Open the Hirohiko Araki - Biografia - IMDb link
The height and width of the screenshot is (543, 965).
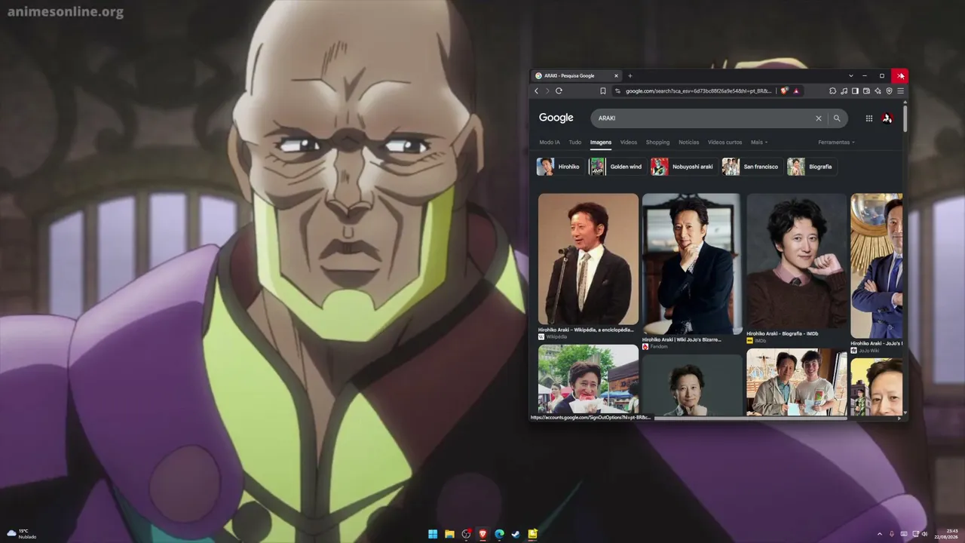click(783, 333)
